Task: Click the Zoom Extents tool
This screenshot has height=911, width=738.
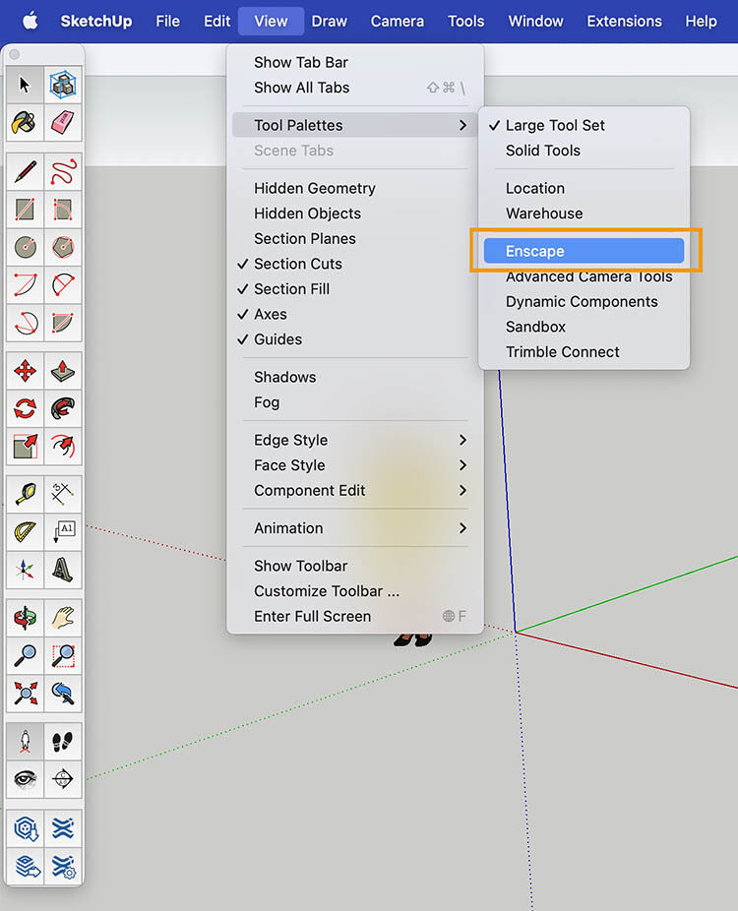Action: [x=25, y=694]
